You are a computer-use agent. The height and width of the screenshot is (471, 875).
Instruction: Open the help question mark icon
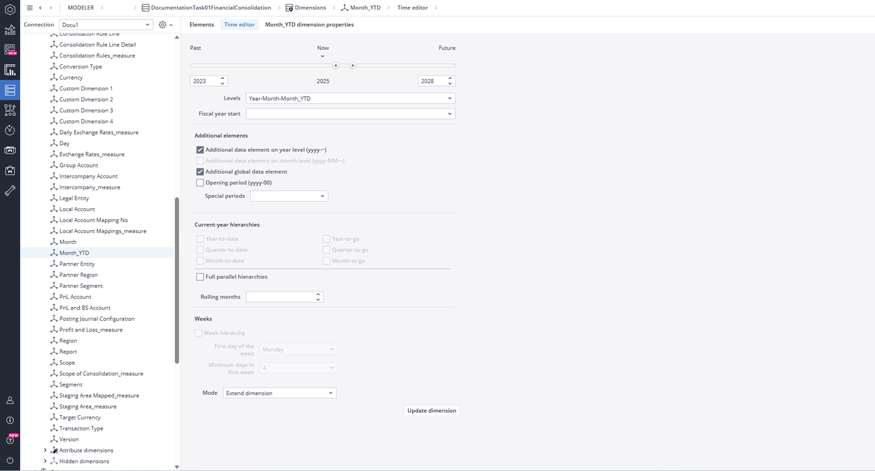[x=10, y=440]
